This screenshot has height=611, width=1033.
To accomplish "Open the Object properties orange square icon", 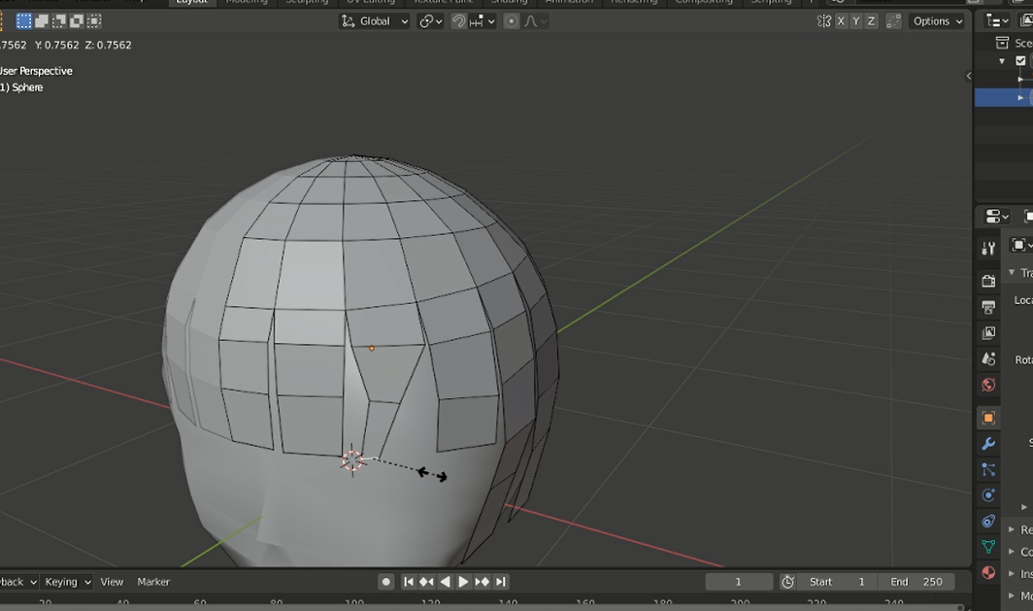I will click(x=988, y=418).
